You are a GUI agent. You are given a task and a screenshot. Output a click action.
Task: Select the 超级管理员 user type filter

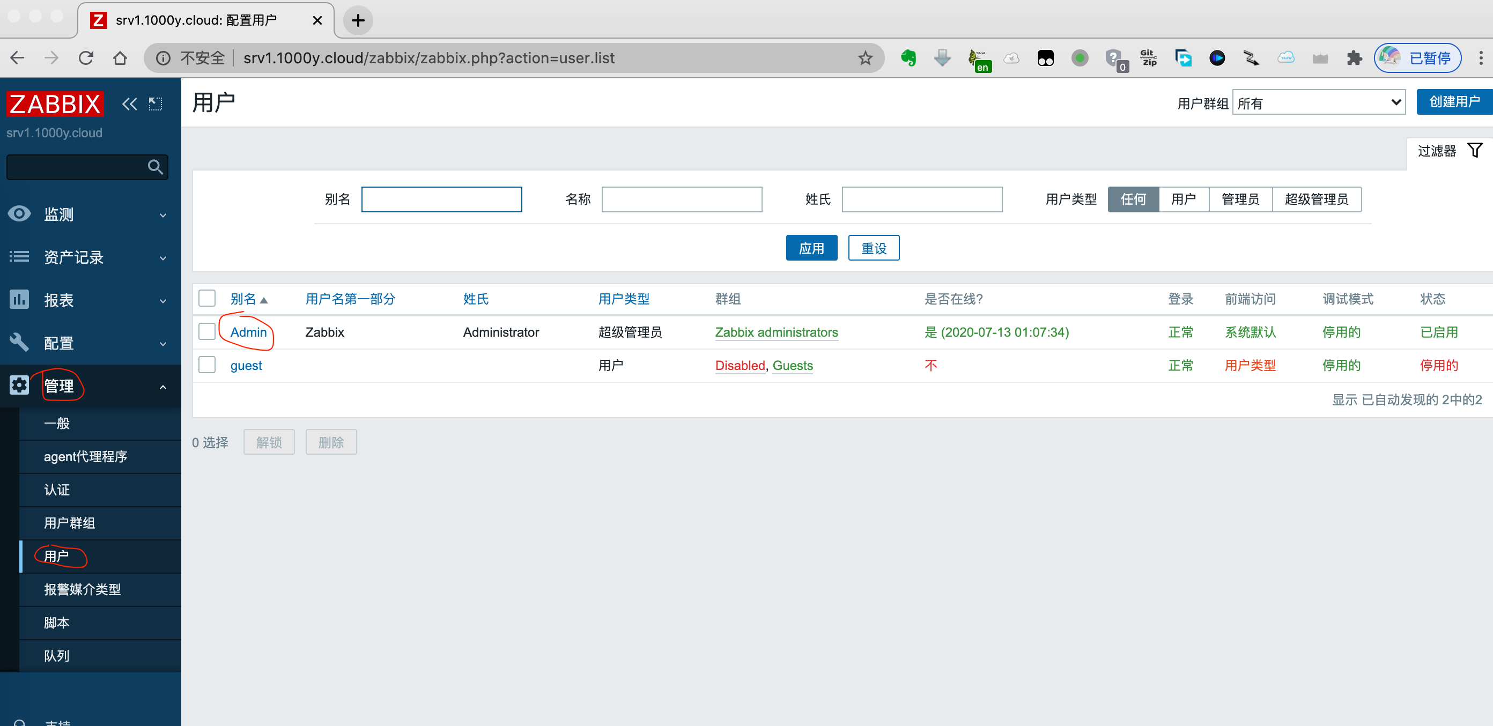coord(1317,199)
